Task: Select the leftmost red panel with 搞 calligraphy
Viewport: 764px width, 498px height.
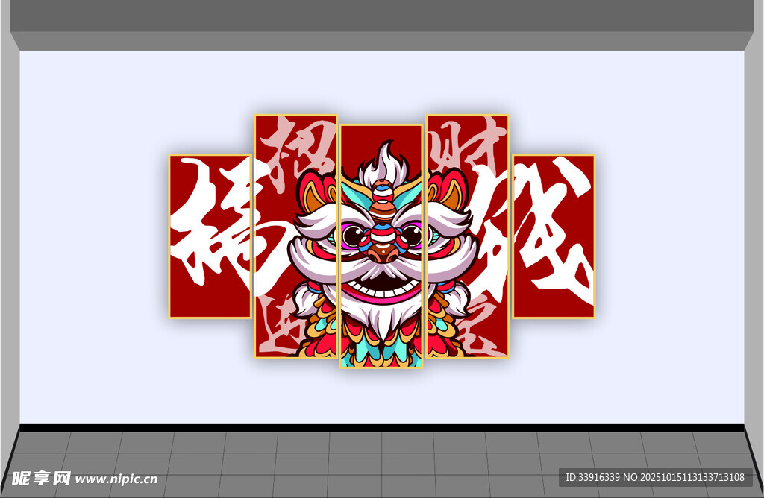Action: point(210,236)
